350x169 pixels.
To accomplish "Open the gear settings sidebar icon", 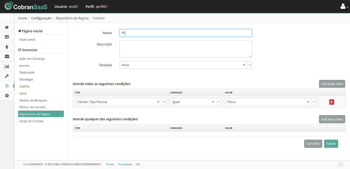I will (7, 96).
